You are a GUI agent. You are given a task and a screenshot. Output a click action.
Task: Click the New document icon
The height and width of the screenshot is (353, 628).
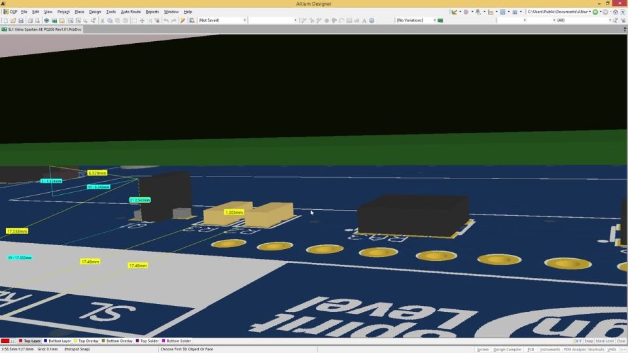6,20
